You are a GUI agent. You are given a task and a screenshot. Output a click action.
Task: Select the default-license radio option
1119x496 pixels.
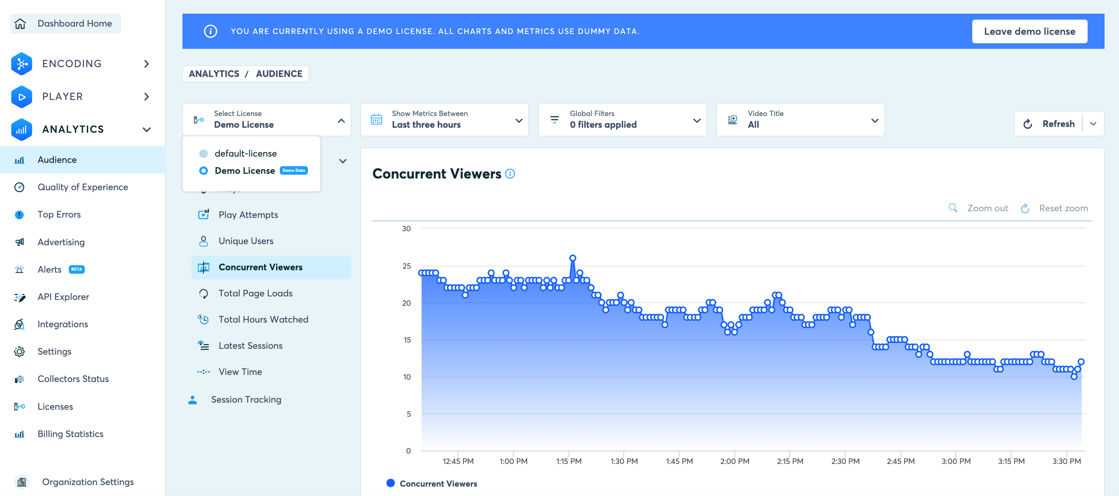tap(203, 153)
